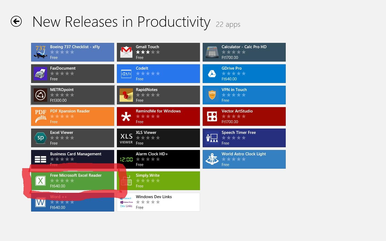This screenshot has height=241, width=386.
Task: Click the CodeIt code bracket icon
Action: tap(126, 74)
